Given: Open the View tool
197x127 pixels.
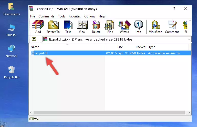Looking at the screenshot, I should [x=82, y=27].
